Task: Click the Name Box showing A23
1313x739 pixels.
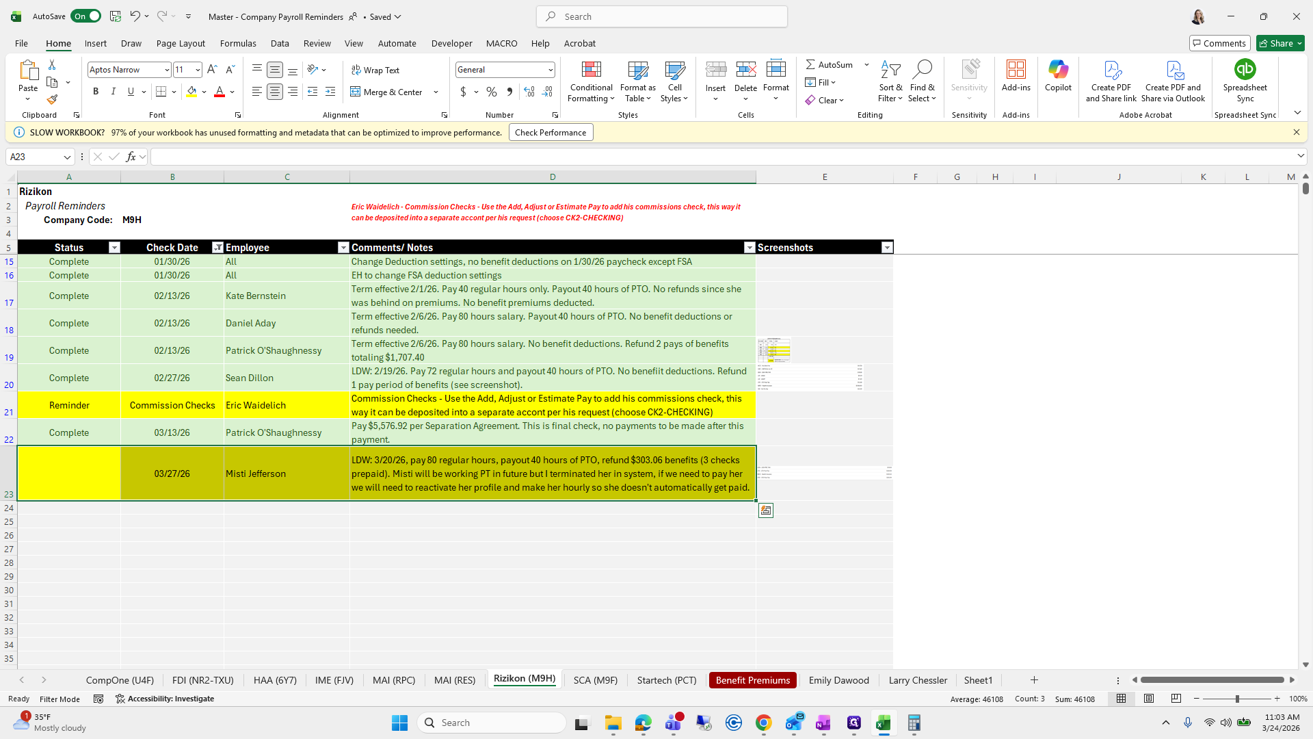Action: click(x=34, y=157)
